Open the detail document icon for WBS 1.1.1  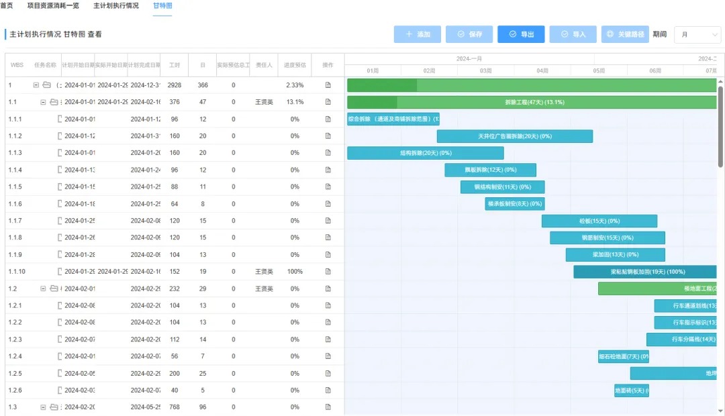pos(328,119)
